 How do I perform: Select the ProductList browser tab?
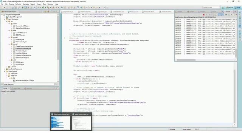(x=133, y=12)
